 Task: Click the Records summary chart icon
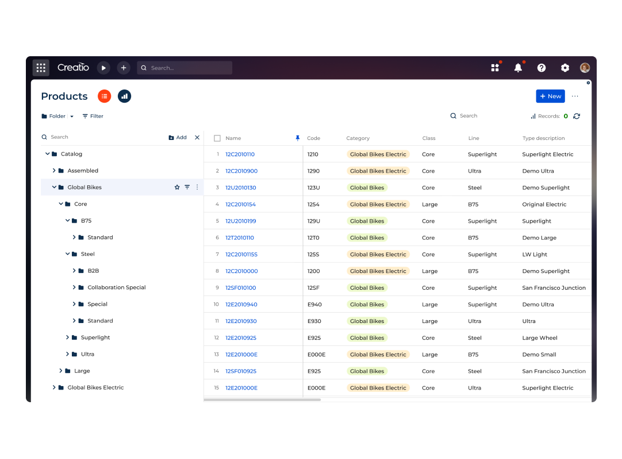click(x=533, y=116)
